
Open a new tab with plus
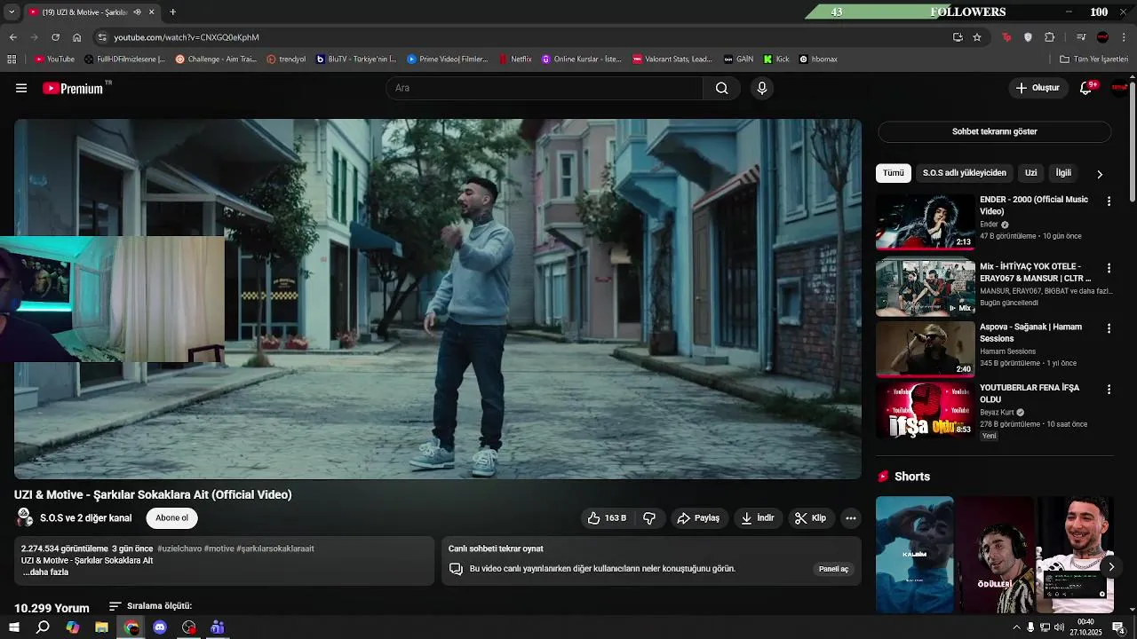pos(172,12)
